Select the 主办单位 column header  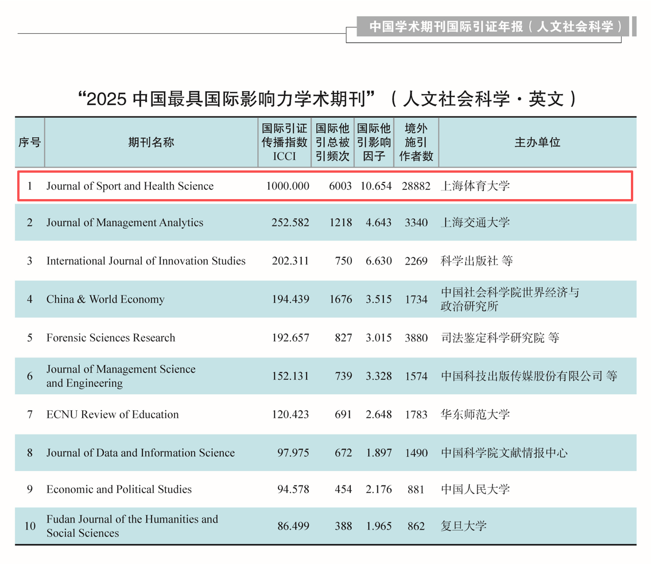537,142
